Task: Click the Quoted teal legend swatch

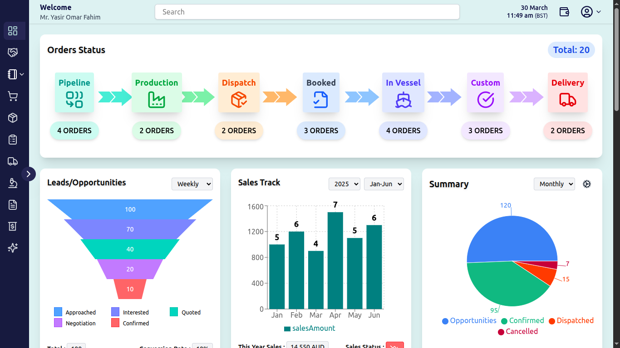Action: coord(174,312)
